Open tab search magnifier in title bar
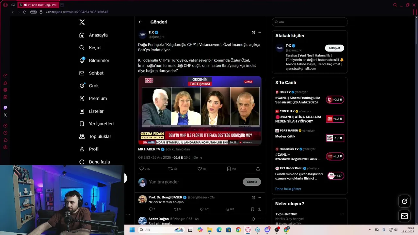 pos(395,5)
